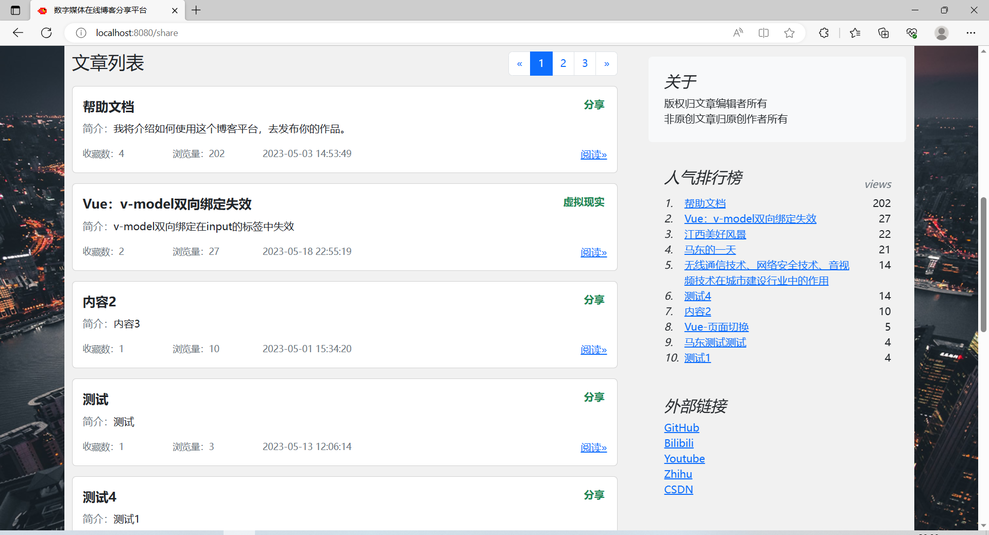
Task: Read the 帮助文档 article via 阅读»
Action: click(x=593, y=154)
